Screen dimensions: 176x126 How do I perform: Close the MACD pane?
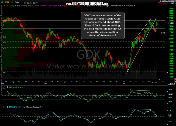click(x=4, y=107)
